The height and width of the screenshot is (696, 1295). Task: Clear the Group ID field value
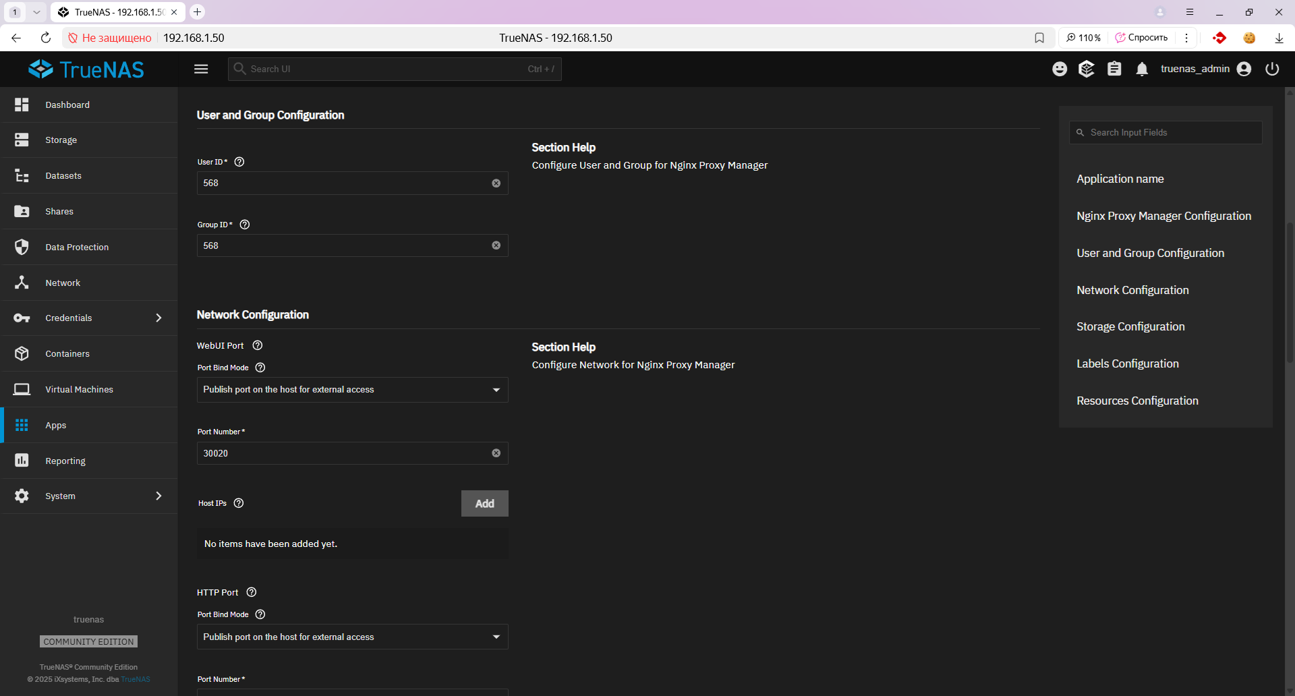pos(496,245)
